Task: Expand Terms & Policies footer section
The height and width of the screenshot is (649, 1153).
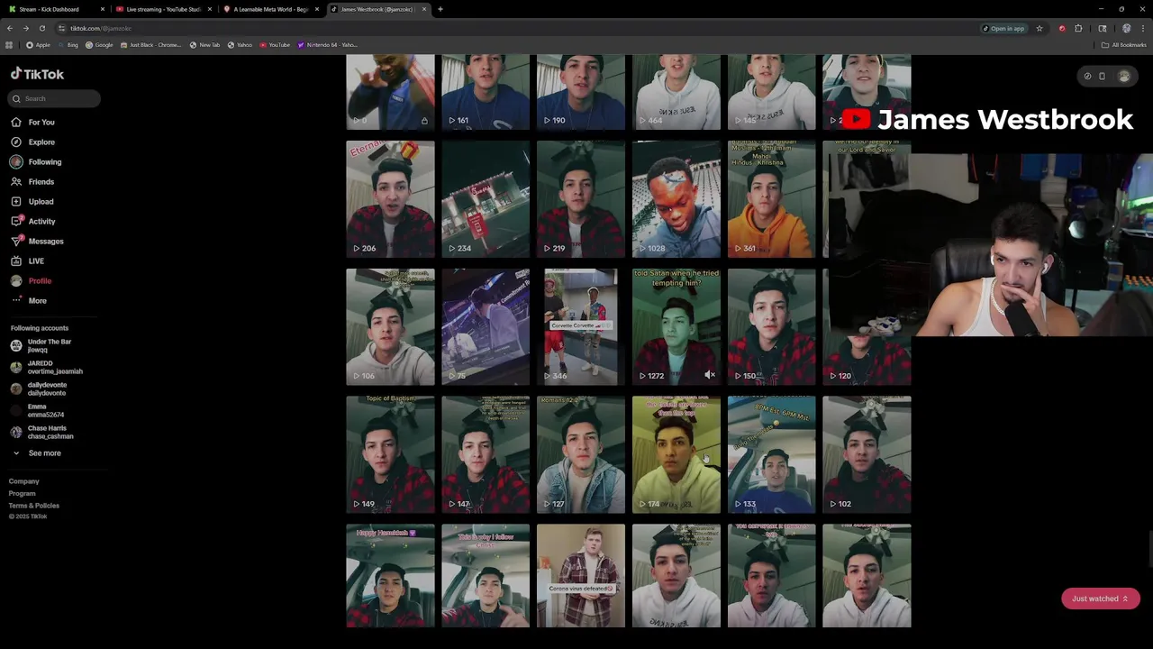Action: 34,506
